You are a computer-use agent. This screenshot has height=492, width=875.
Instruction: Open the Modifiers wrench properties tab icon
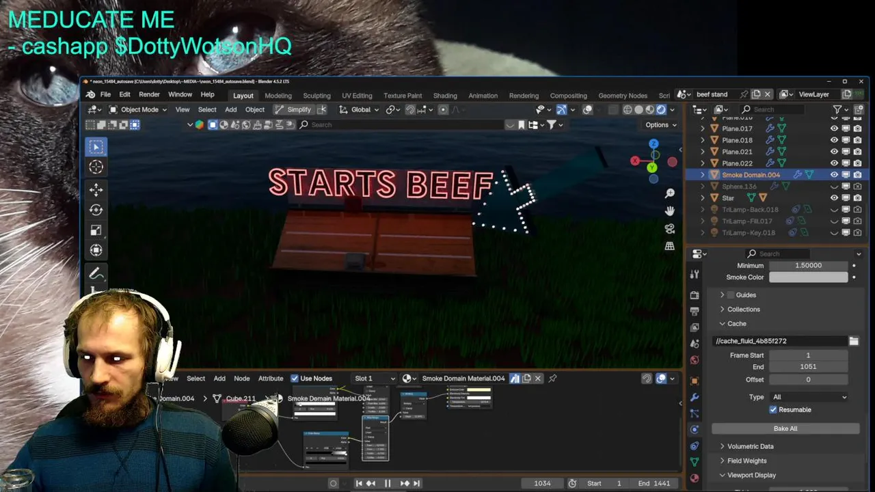(695, 396)
